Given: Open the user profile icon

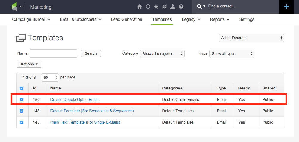Looking at the screenshot, I should (173, 7).
